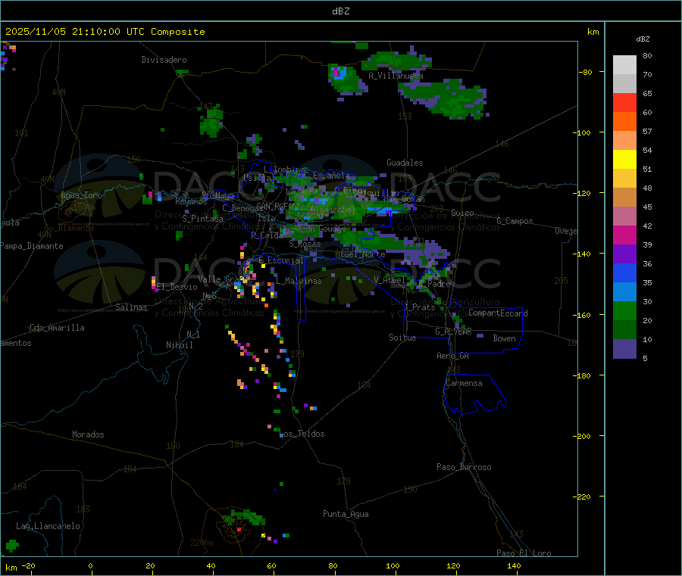This screenshot has height=576, width=682.
Task: Click the Bowen location label
Action: [x=504, y=338]
